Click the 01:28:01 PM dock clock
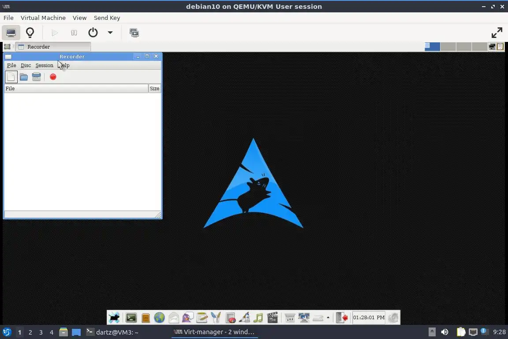Image resolution: width=508 pixels, height=339 pixels. [x=369, y=317]
